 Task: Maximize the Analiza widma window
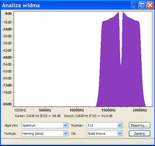click(x=142, y=5)
